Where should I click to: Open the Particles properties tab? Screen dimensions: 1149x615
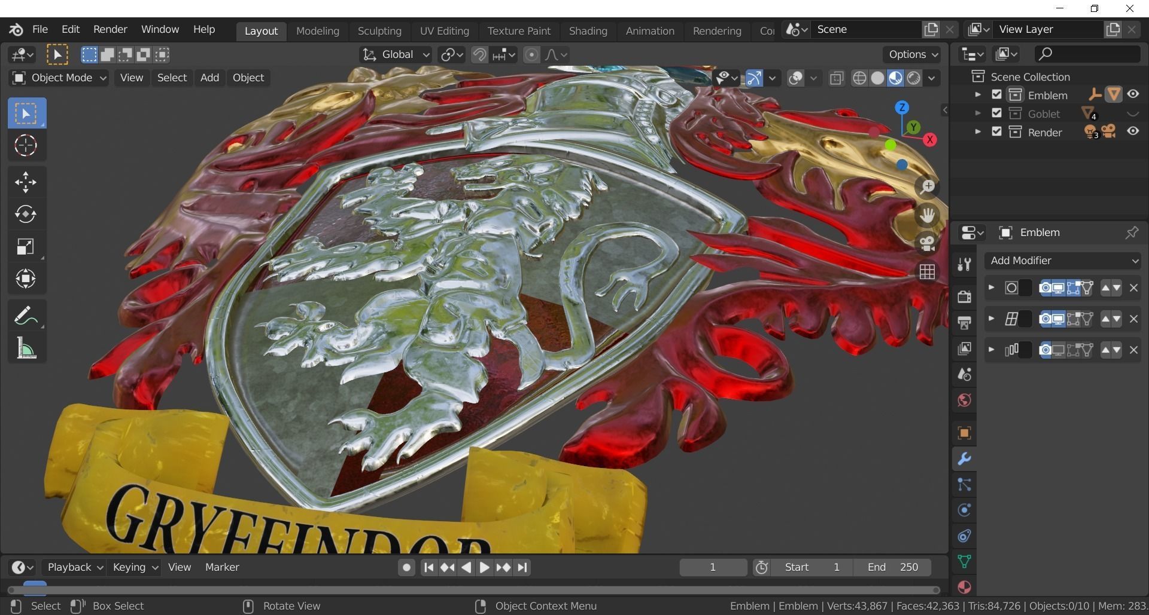click(964, 485)
